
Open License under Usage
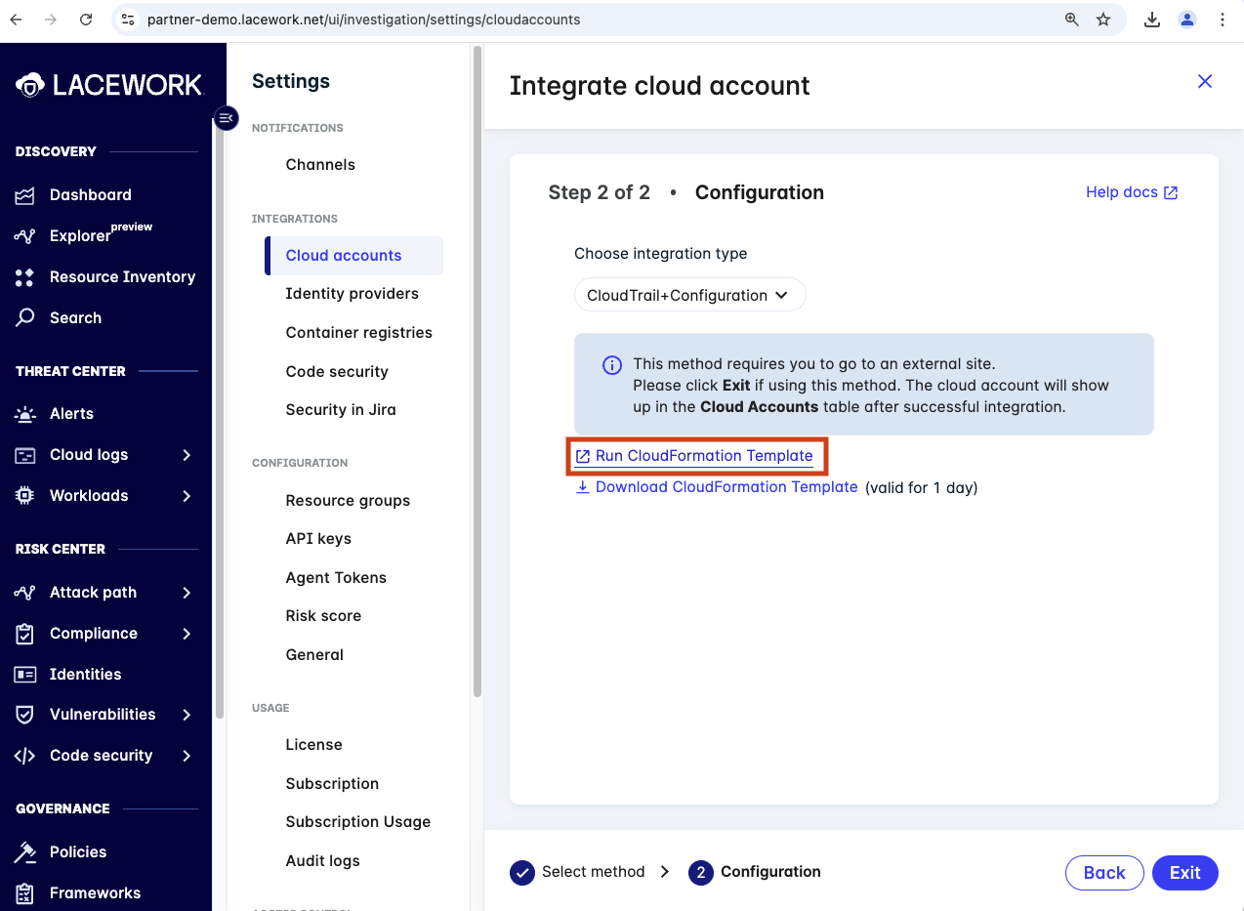[313, 745]
